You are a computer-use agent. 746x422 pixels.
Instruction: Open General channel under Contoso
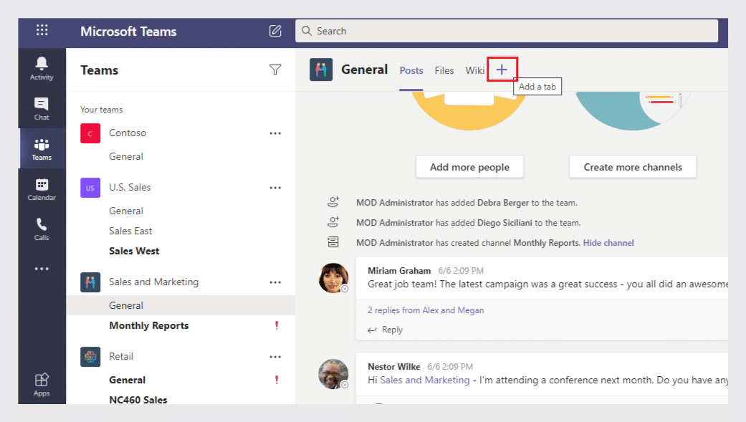tap(126, 156)
